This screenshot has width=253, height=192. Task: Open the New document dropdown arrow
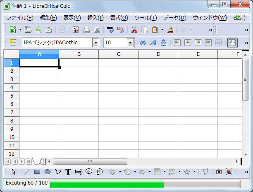coord(20,30)
